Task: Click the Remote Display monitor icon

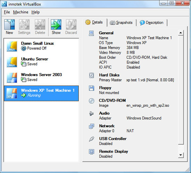Action: point(91,152)
